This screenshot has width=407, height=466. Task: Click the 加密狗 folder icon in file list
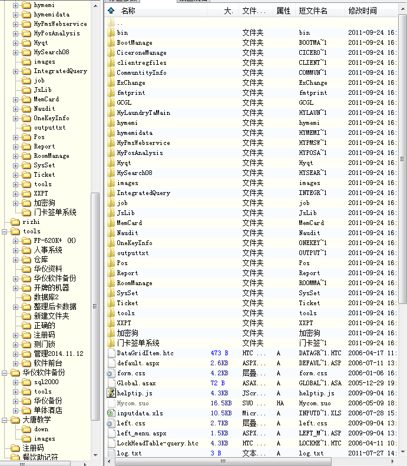(x=111, y=333)
